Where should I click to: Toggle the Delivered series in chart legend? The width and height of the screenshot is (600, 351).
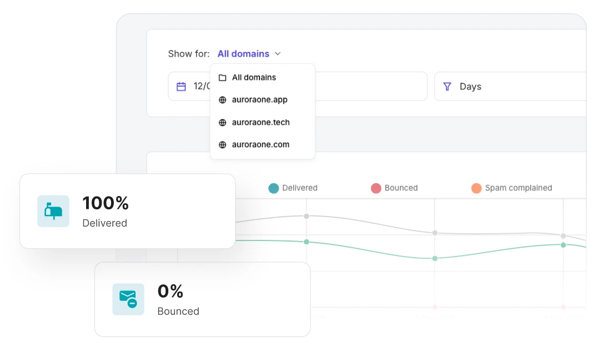pos(293,188)
